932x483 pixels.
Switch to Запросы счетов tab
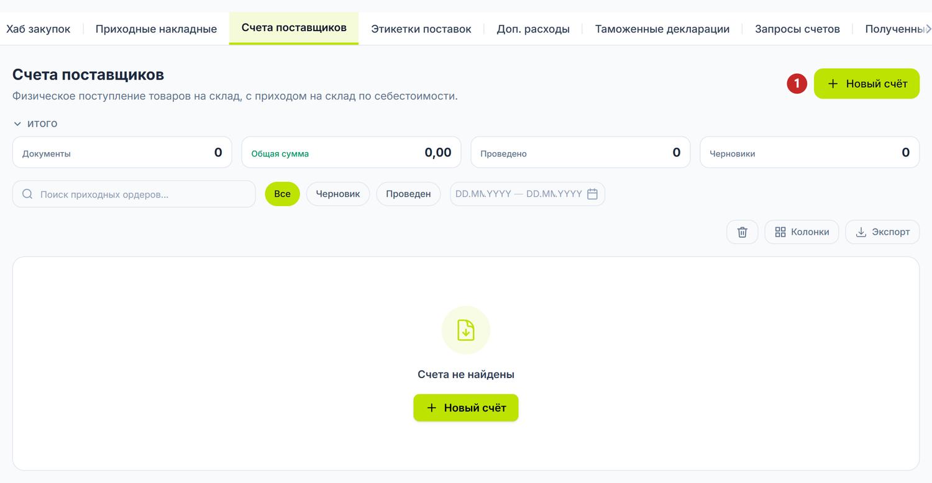tap(797, 29)
